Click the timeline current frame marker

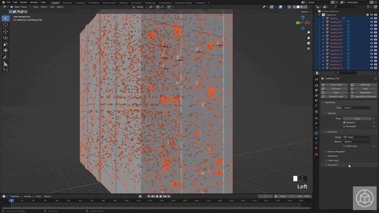[x=11, y=201]
